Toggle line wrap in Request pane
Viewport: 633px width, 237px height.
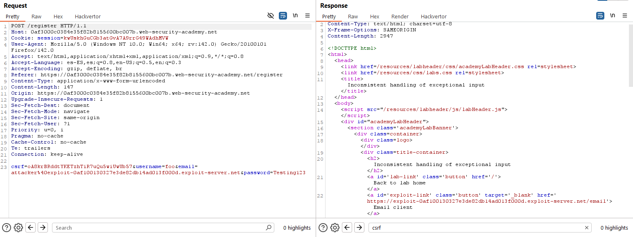coord(283,16)
